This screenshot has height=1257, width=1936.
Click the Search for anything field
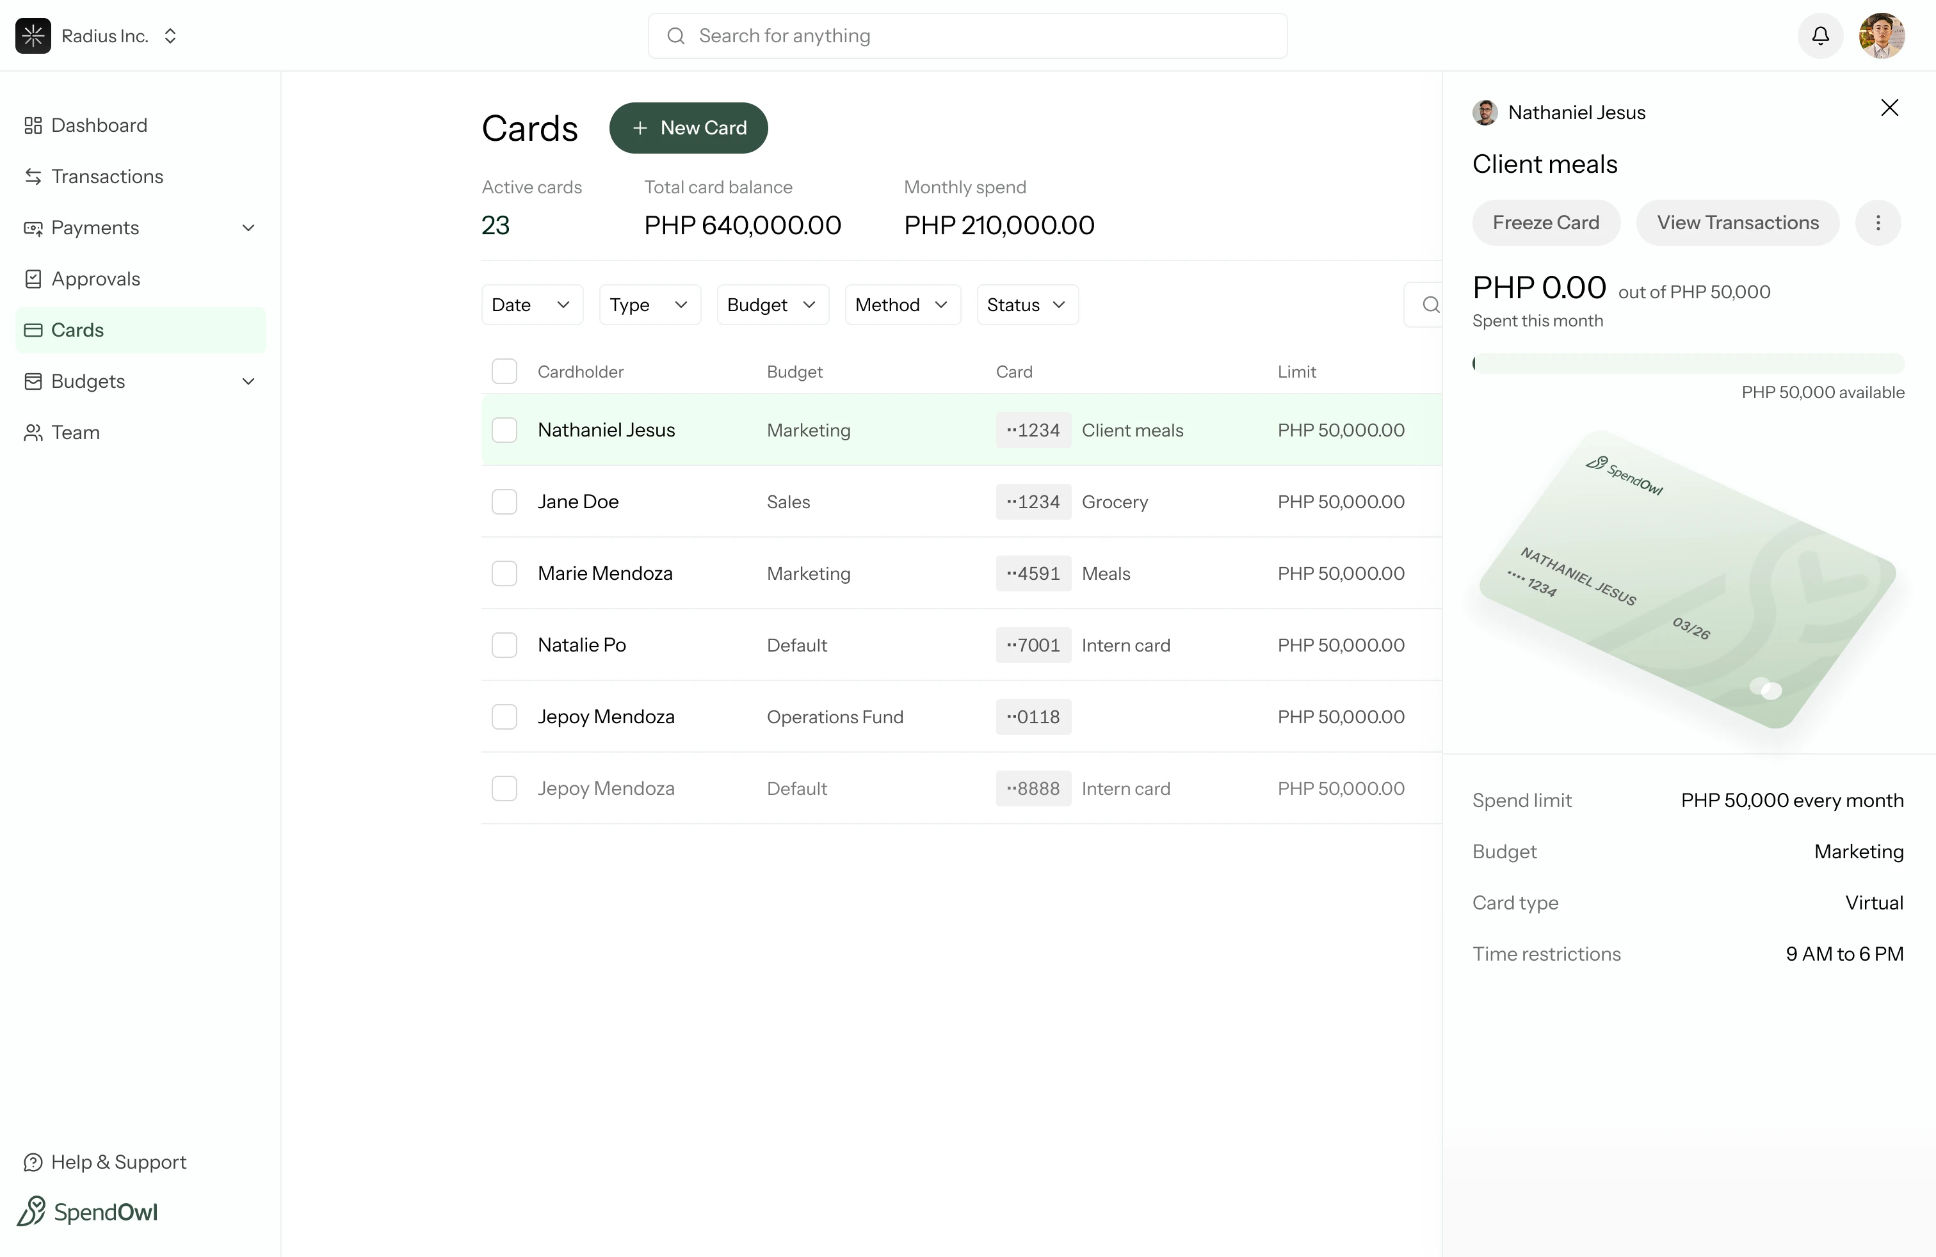[x=966, y=36]
